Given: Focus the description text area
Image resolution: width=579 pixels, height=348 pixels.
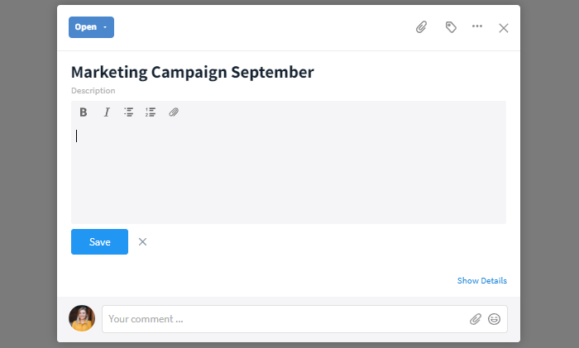Looking at the screenshot, I should point(289,173).
